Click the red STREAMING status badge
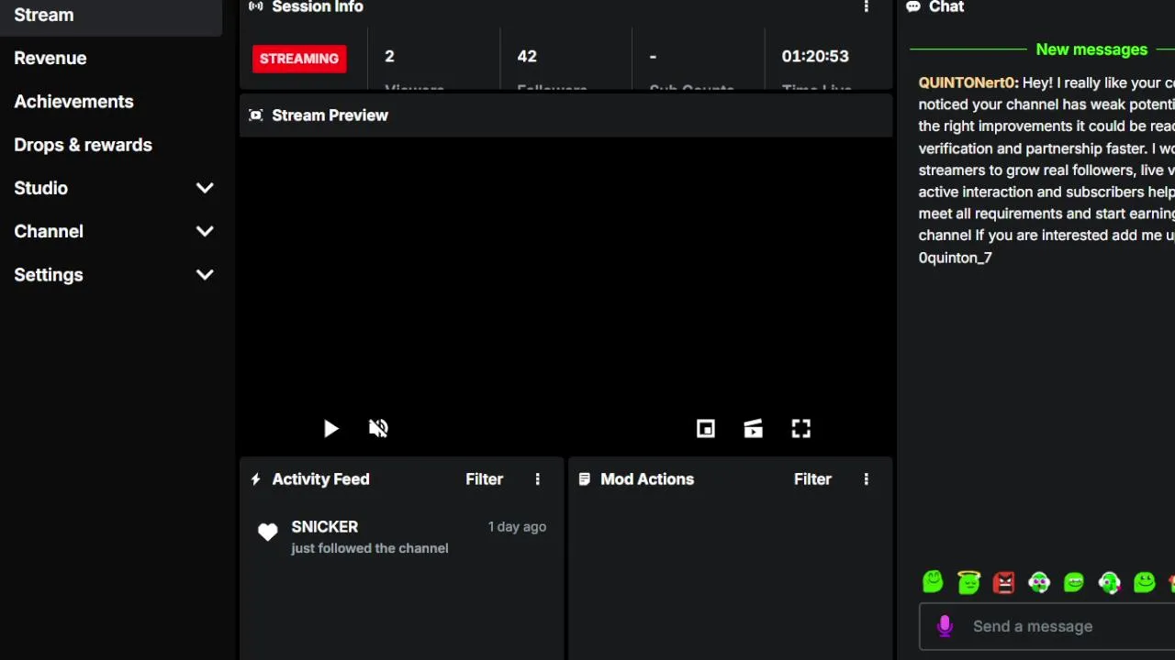Screen dimensions: 1175x660 click(299, 59)
